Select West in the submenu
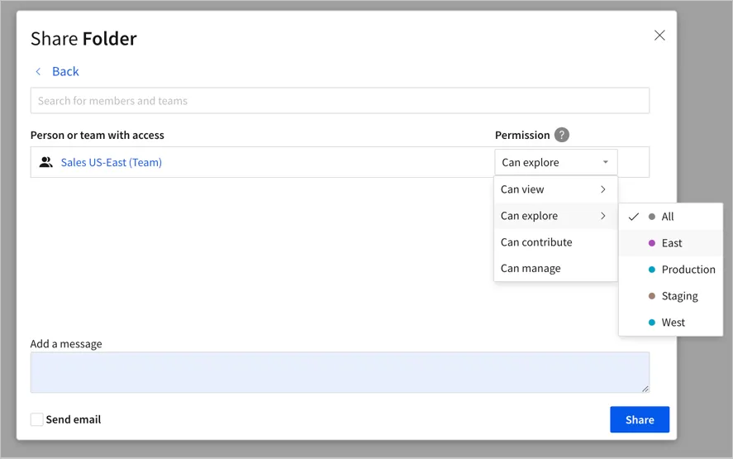Image resolution: width=733 pixels, height=459 pixels. point(671,323)
